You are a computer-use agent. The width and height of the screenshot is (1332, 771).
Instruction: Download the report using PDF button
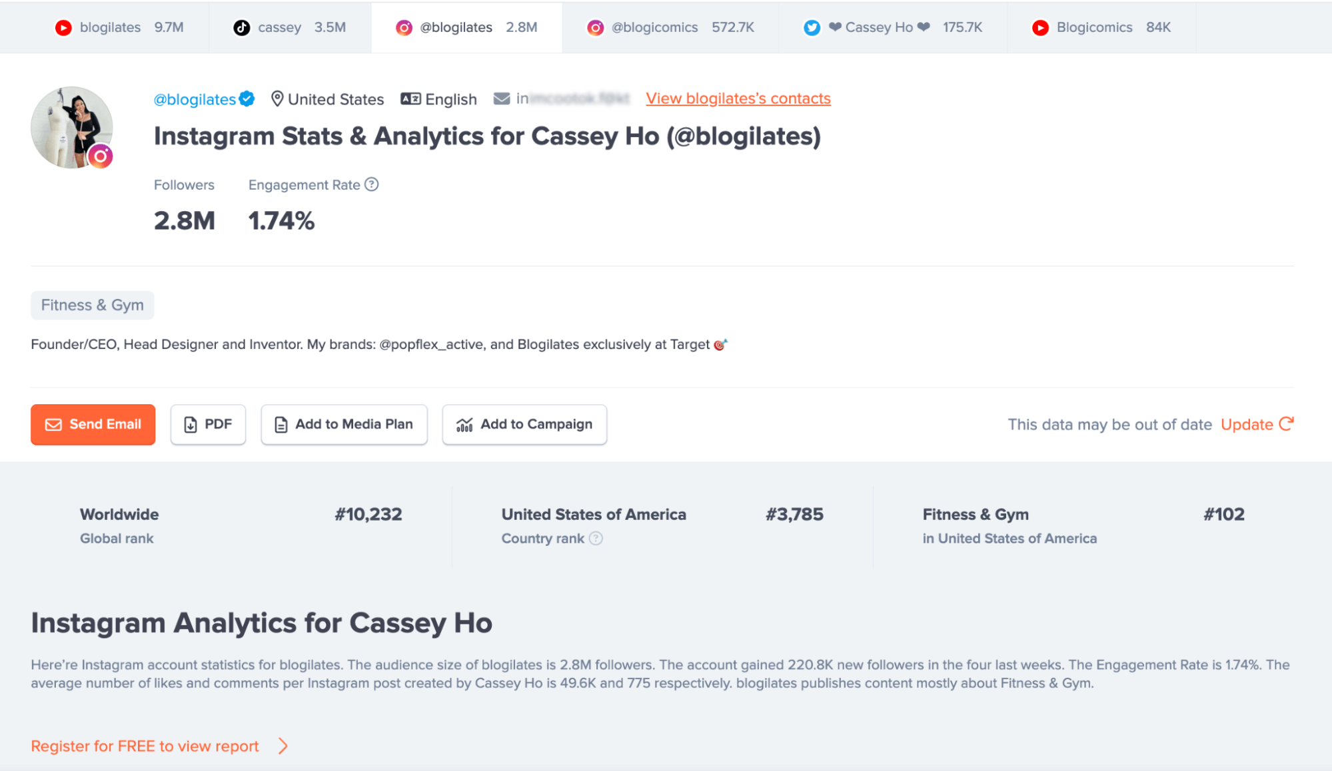[x=208, y=424]
